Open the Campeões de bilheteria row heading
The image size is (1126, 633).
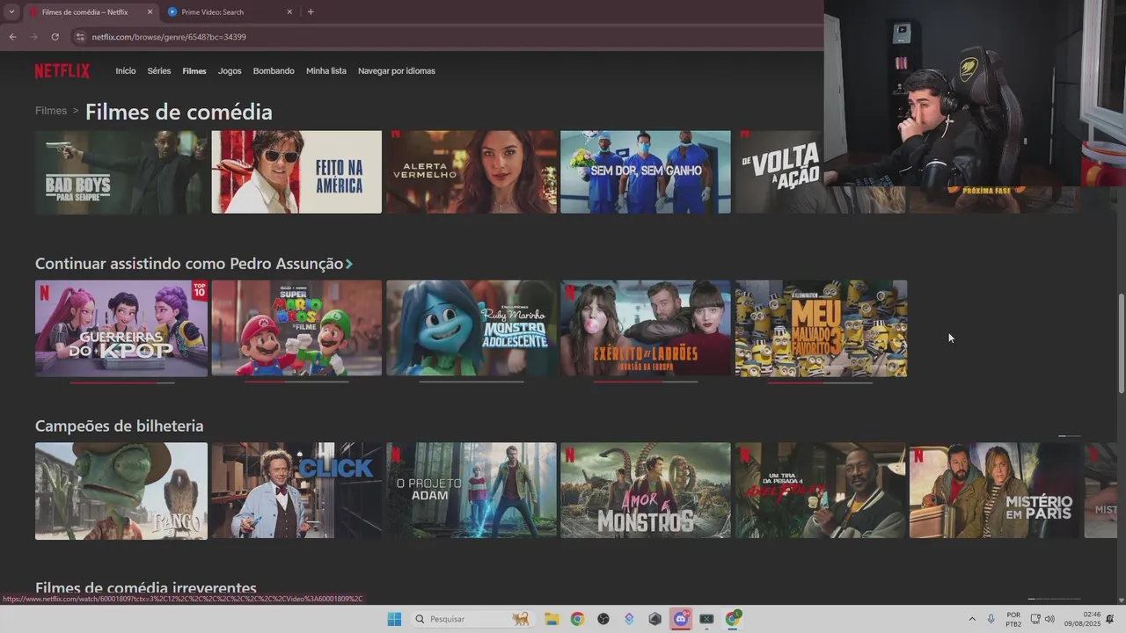coord(119,426)
